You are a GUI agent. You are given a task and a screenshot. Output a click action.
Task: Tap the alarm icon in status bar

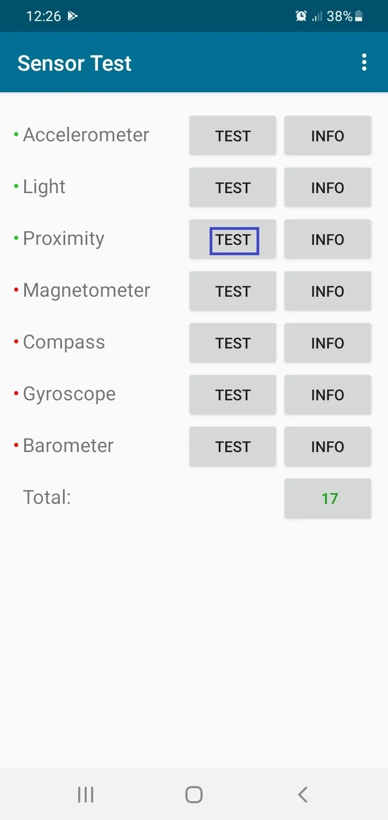[301, 16]
